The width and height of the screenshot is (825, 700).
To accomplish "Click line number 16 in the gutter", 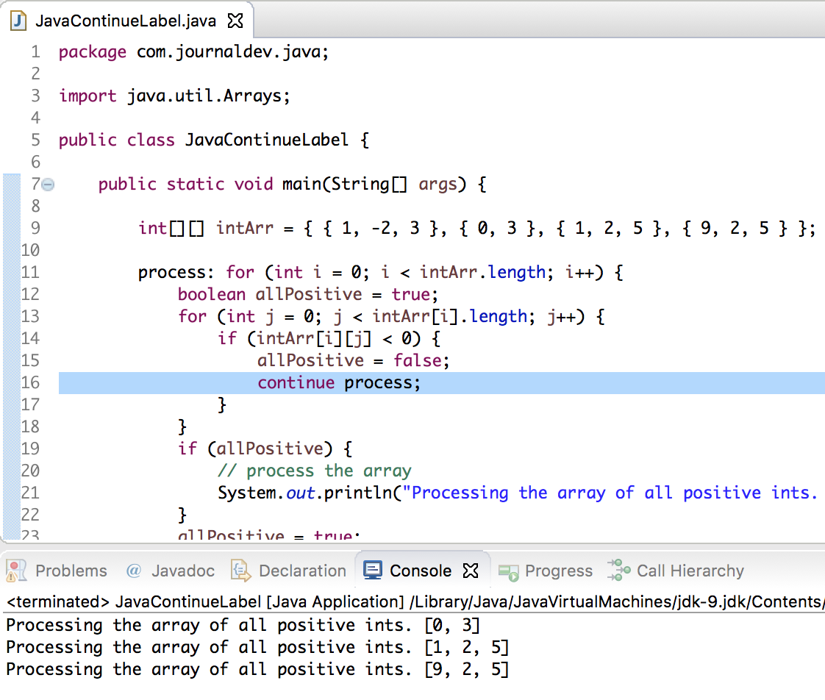I will pos(30,382).
